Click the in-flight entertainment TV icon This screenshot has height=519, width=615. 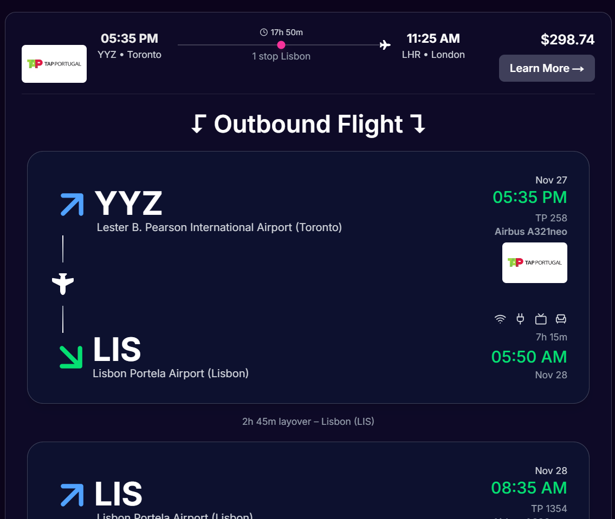click(540, 319)
